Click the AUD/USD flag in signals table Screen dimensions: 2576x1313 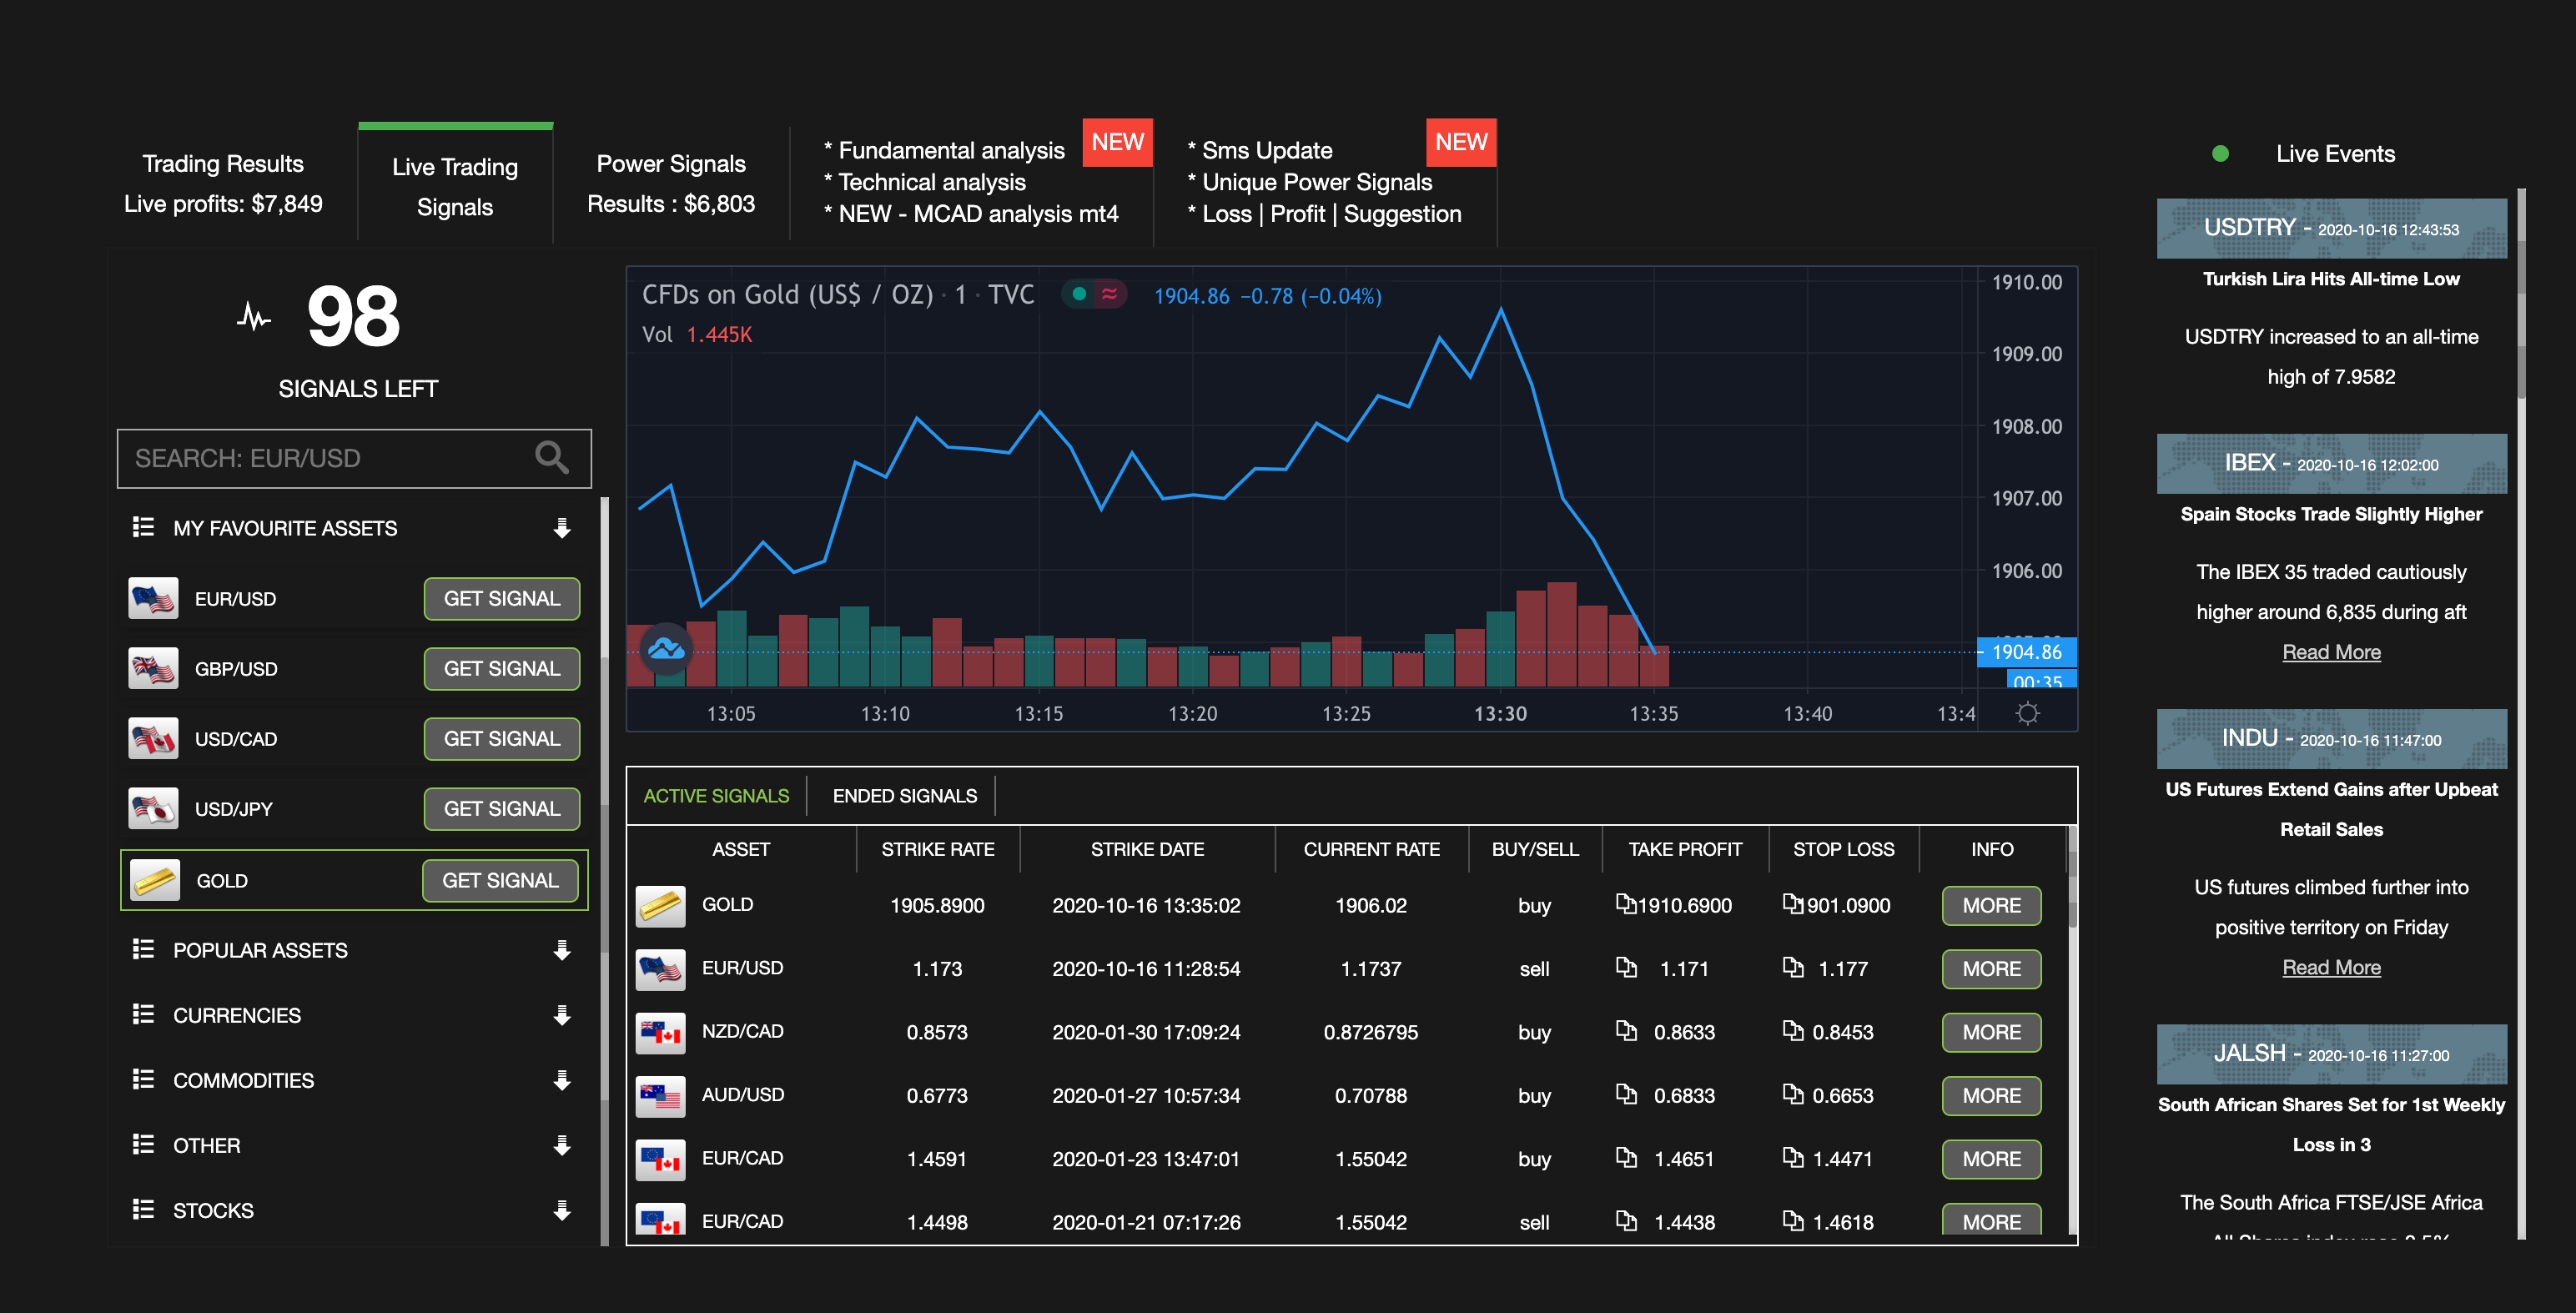[x=660, y=1095]
